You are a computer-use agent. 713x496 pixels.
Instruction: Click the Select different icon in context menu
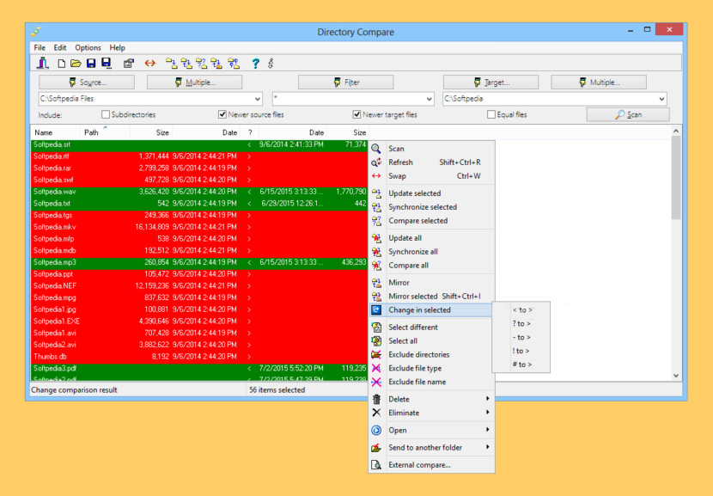point(376,328)
